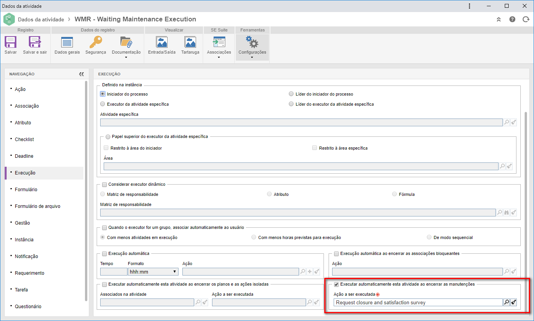Search Matriz de responsabilidade with magnifier

coord(500,212)
